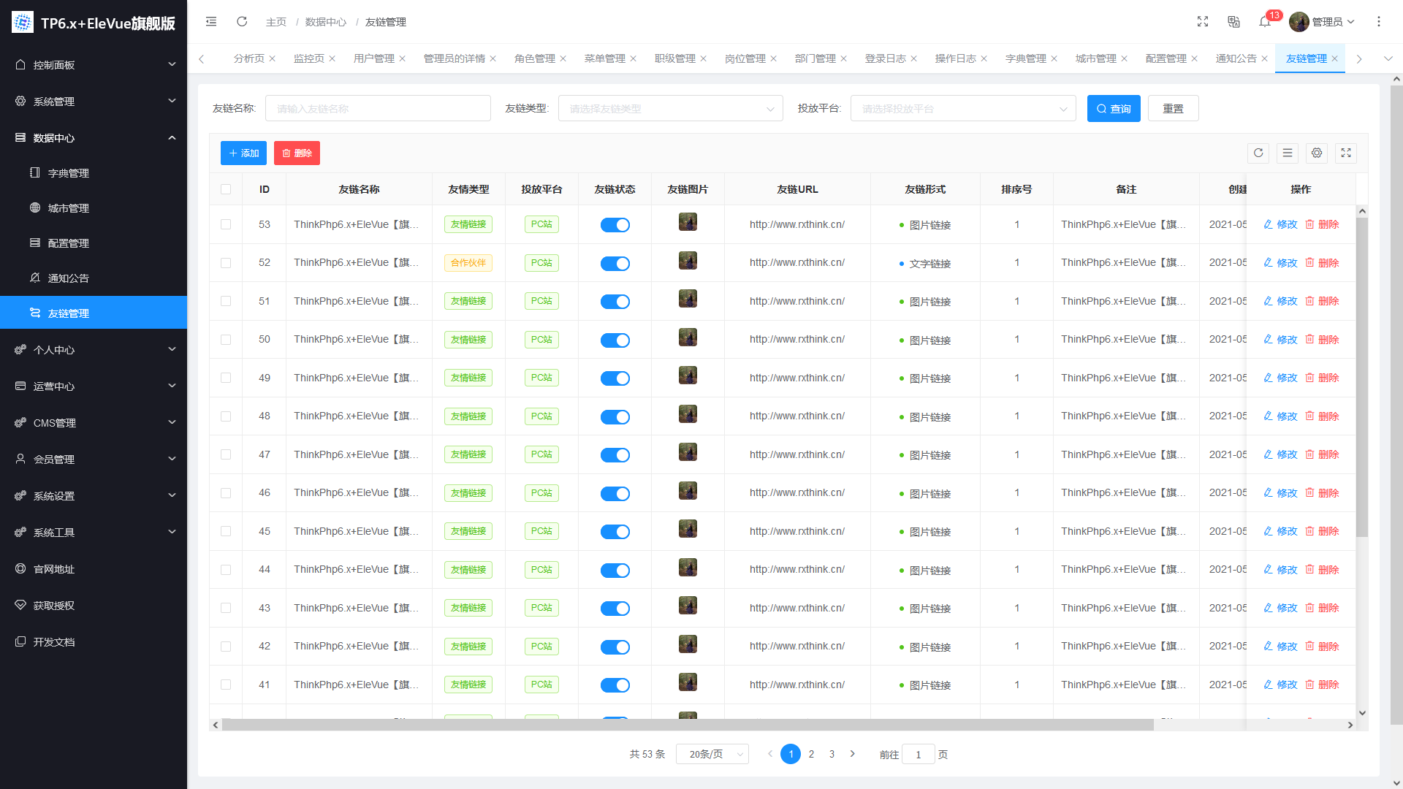Click the table horizontal scrollbar

coord(687,725)
